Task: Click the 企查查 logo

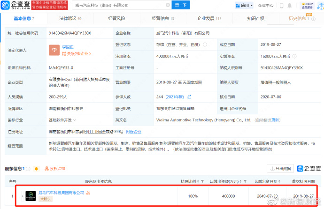Action: click(x=14, y=6)
